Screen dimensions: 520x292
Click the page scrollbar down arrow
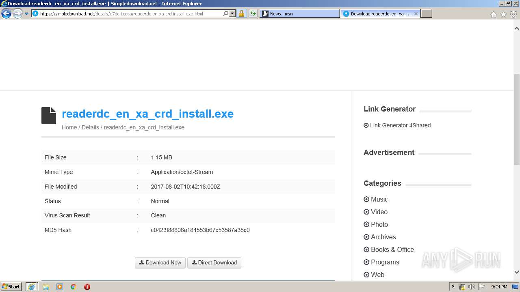pyautogui.click(x=517, y=272)
